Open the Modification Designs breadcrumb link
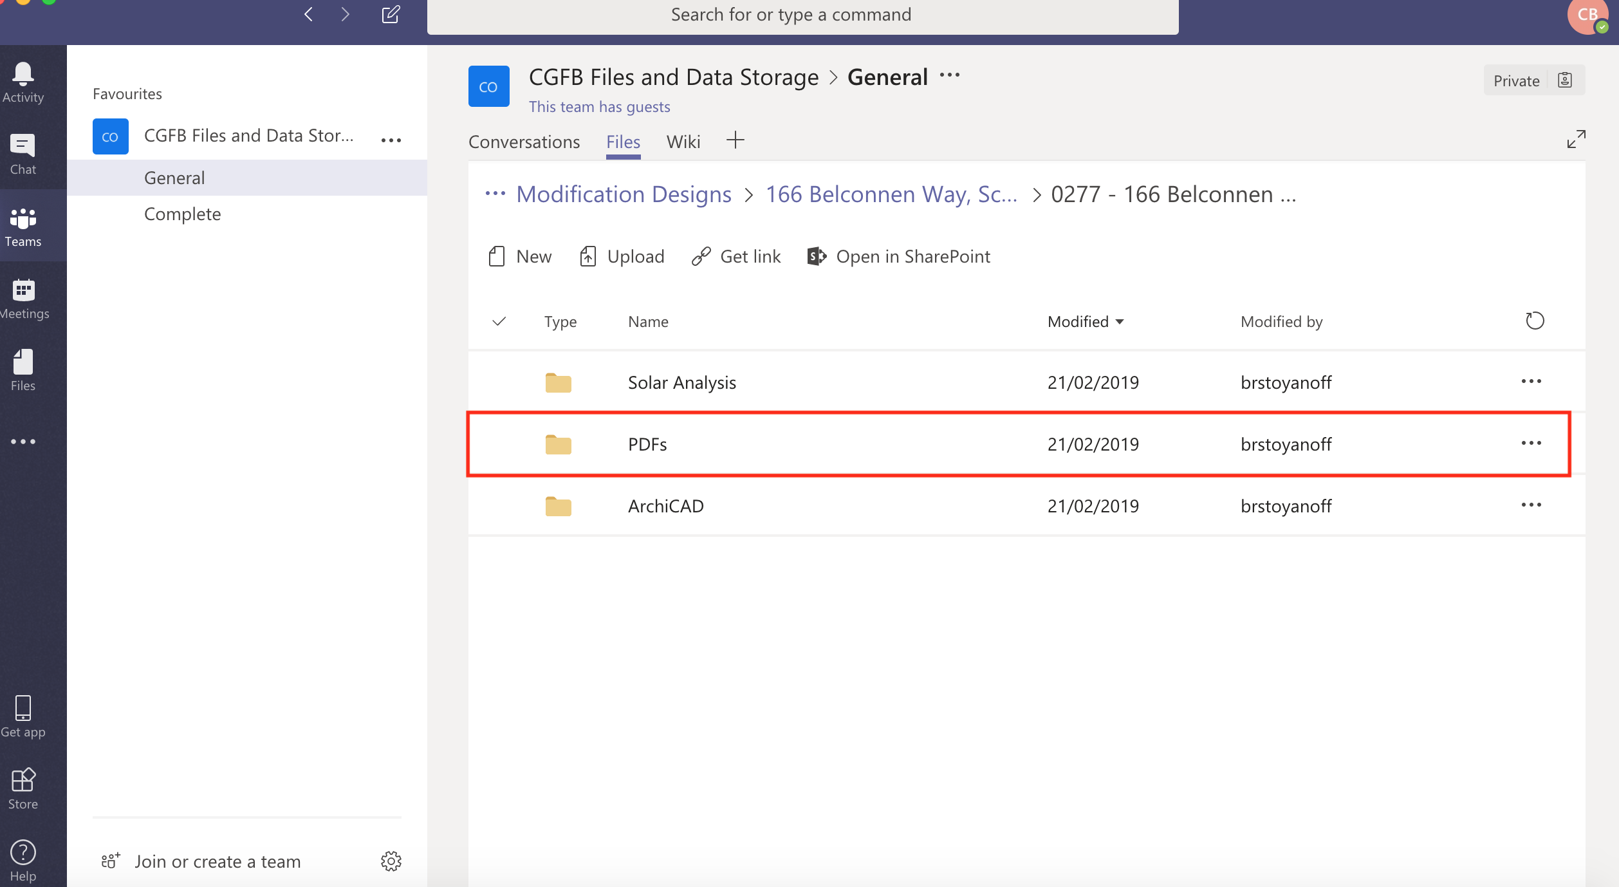The width and height of the screenshot is (1619, 887). (x=624, y=194)
